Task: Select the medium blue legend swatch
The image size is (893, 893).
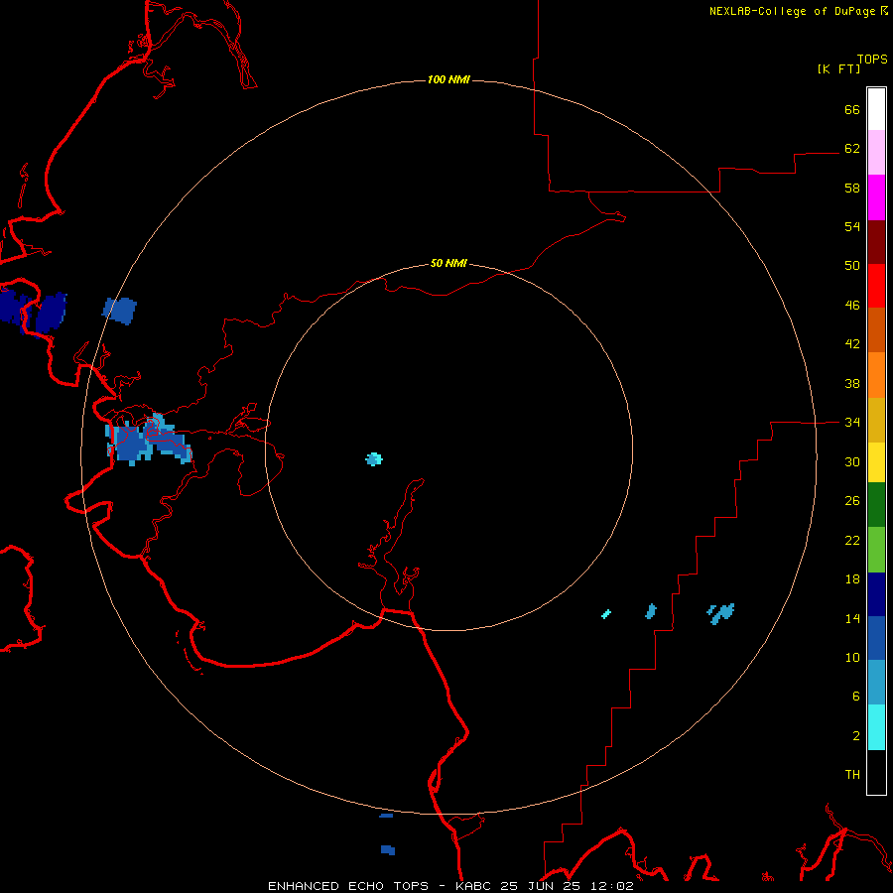Action: pyautogui.click(x=876, y=638)
